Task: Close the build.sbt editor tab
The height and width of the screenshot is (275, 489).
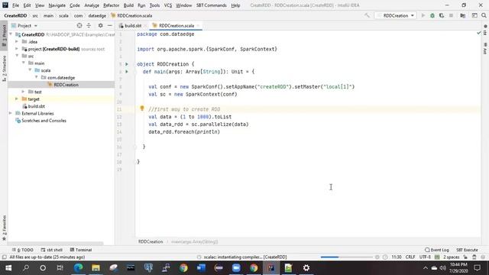Action: [144, 26]
